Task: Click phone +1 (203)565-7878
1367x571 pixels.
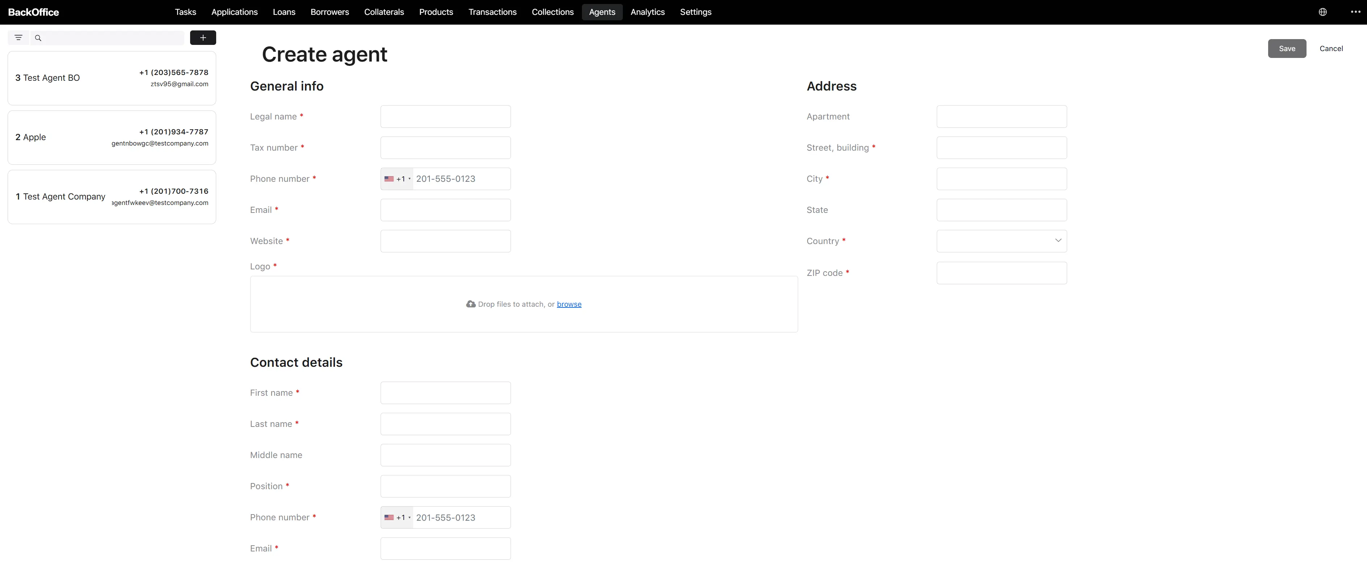Action: tap(173, 72)
